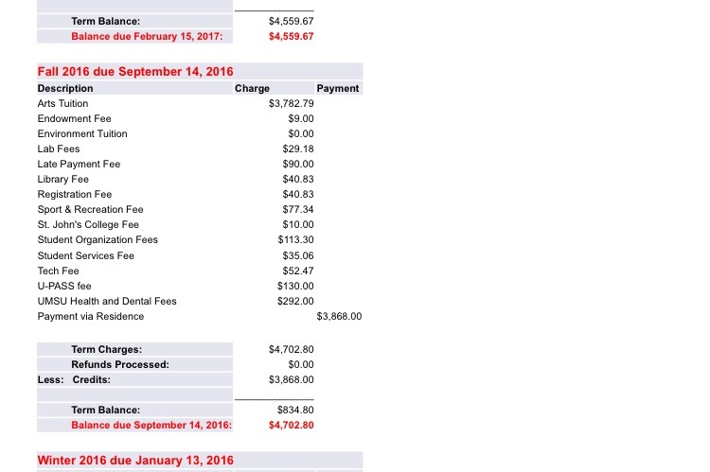This screenshot has width=710, height=472.
Task: Click the red Balance due February 15, 2017 label
Action: click(147, 37)
